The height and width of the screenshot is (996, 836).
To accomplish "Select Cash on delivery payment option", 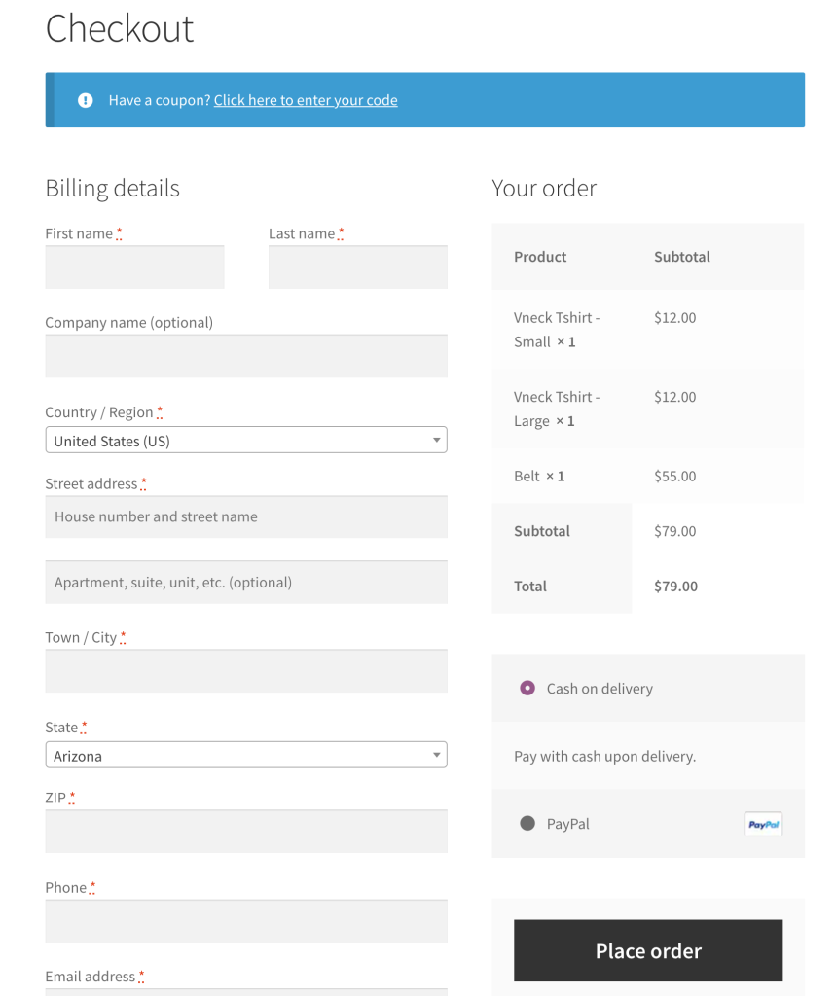I will click(x=527, y=689).
